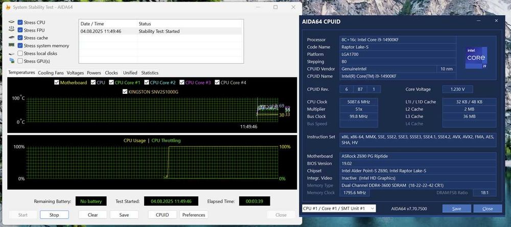Screen dimensions: 511x227
Task: Minimize the AIDA64 CPUID window
Action: pos(478,21)
